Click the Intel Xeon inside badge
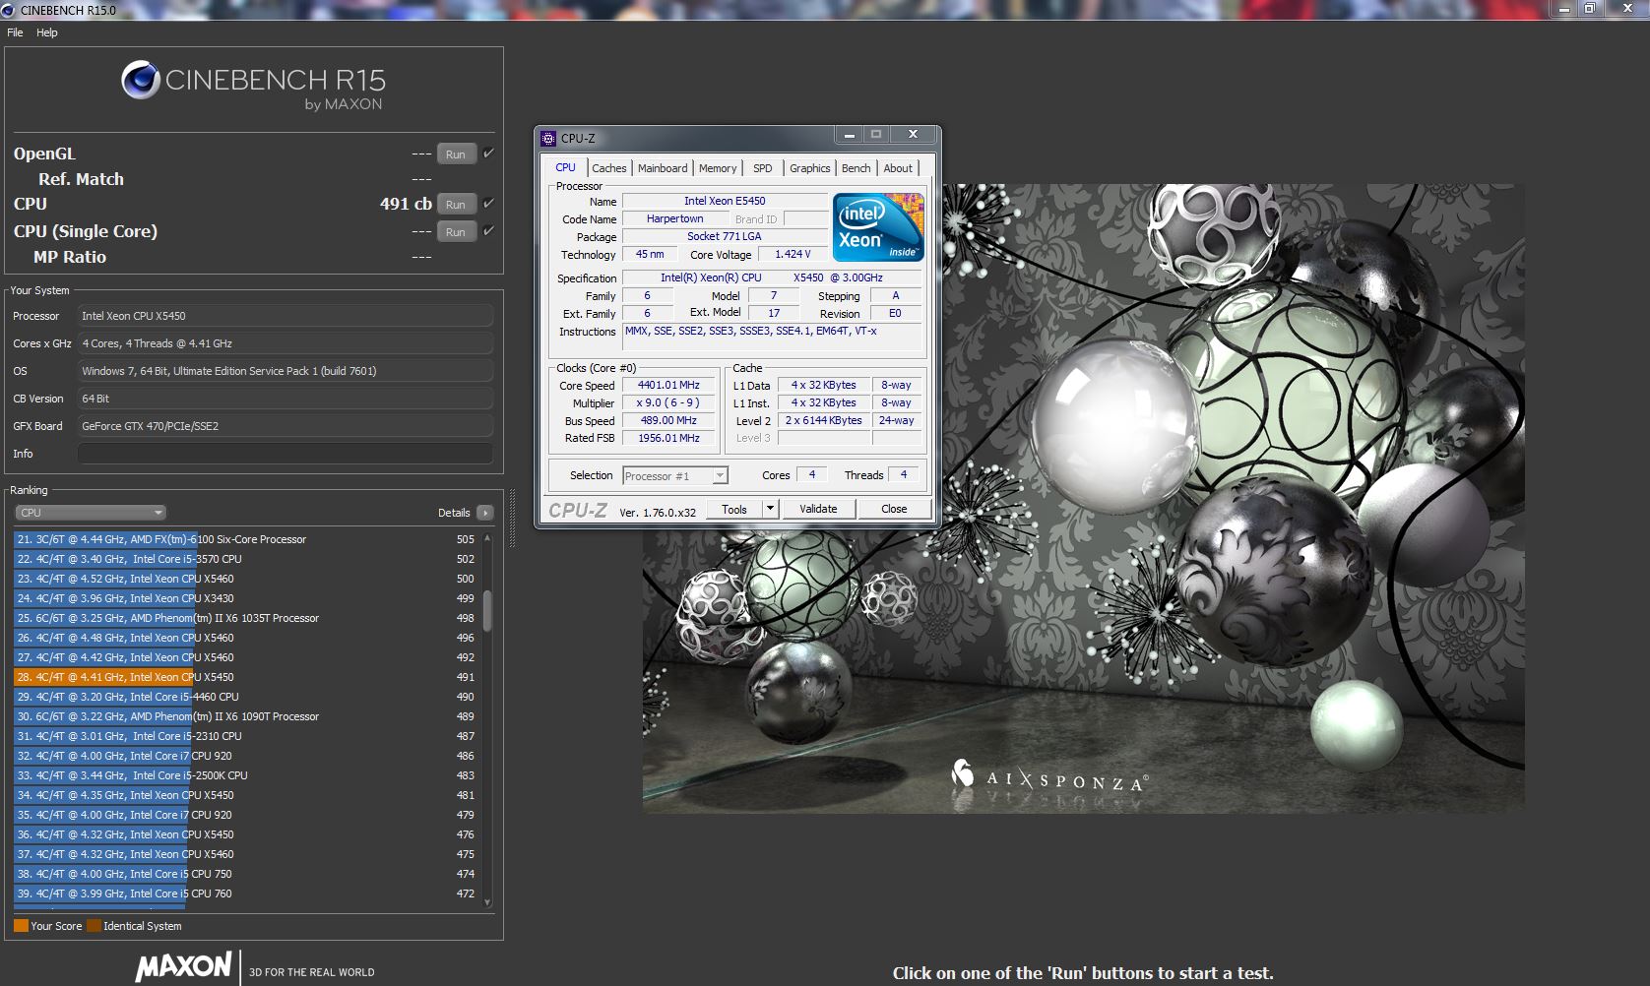Viewport: 1650px width, 986px height. pos(878,226)
